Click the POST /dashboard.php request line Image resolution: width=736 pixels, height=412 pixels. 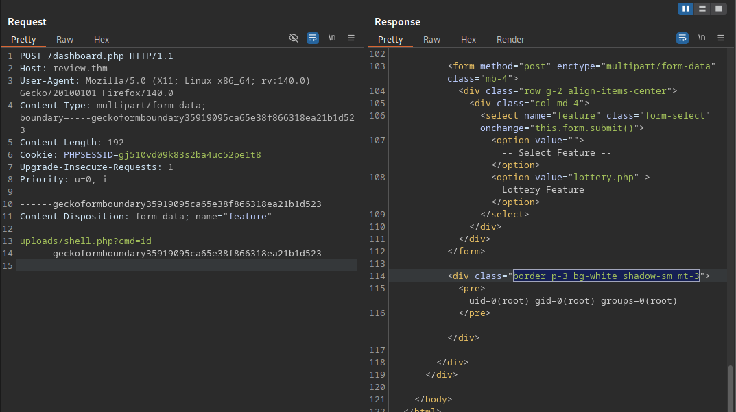click(x=96, y=56)
